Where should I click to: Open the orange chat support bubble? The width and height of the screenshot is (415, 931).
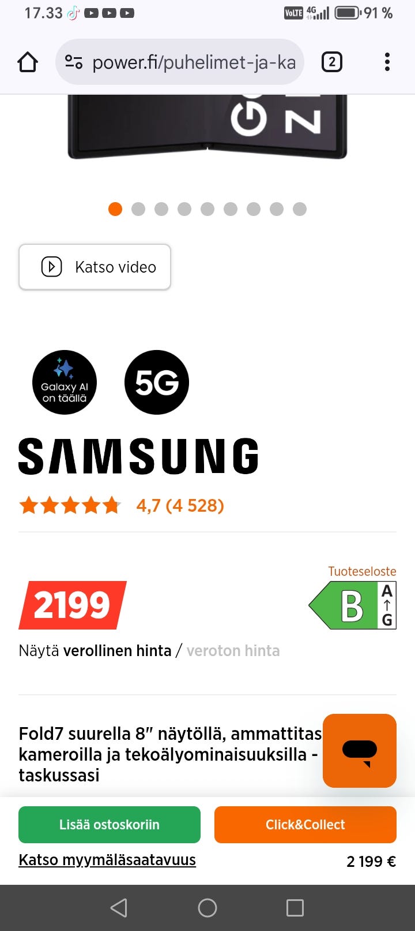360,751
